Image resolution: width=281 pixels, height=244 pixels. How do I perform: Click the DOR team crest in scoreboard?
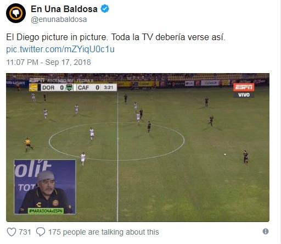coord(33,87)
